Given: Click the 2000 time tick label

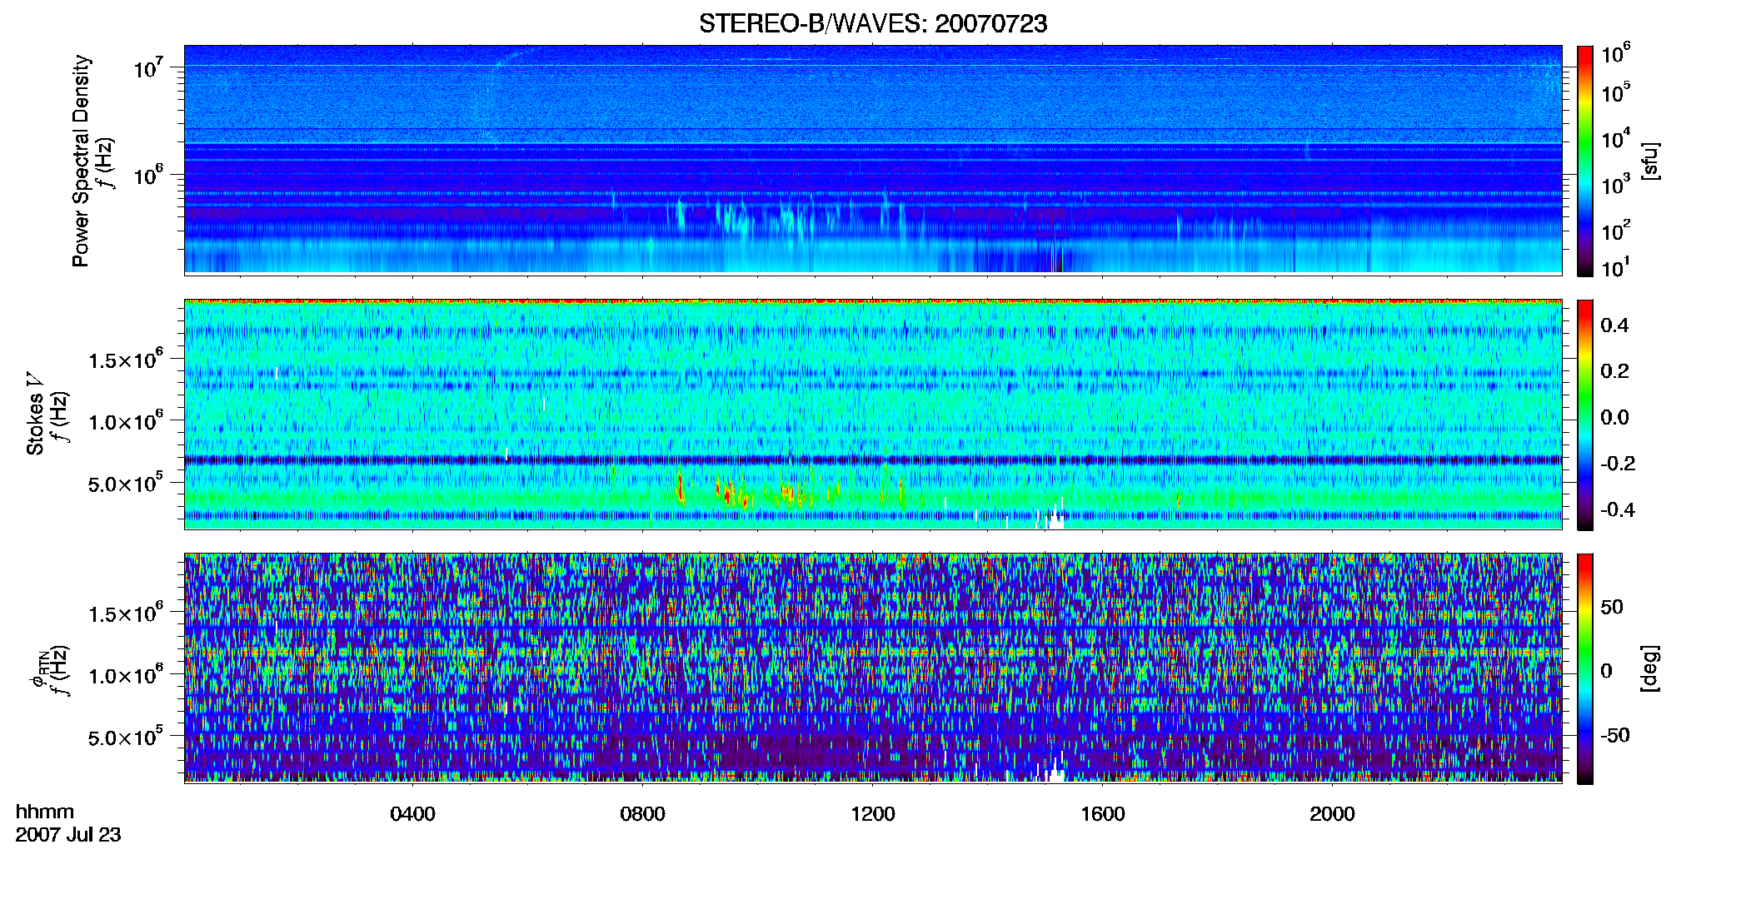Looking at the screenshot, I should click(x=1332, y=814).
